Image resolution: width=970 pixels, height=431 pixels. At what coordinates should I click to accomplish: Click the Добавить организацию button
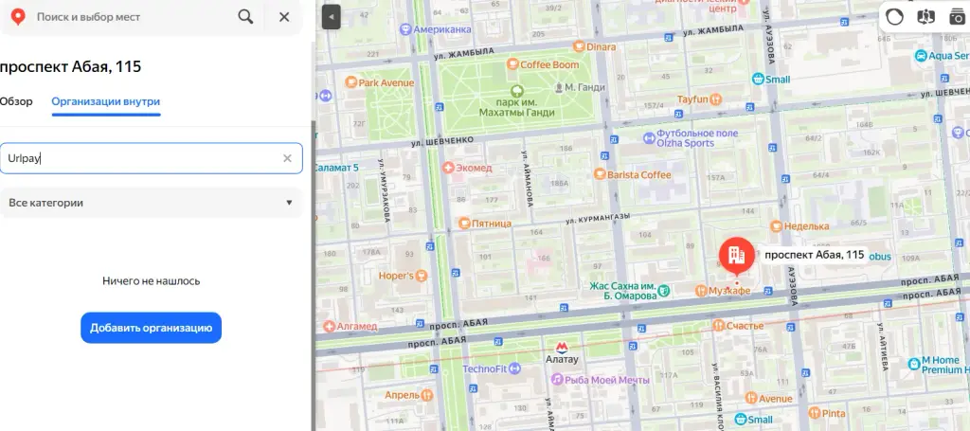pos(151,328)
